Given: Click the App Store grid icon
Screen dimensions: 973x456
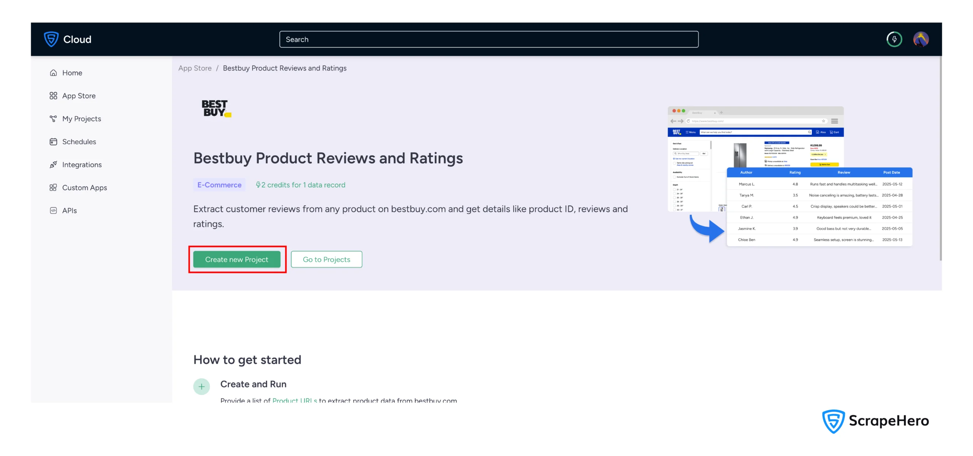Looking at the screenshot, I should 53,96.
